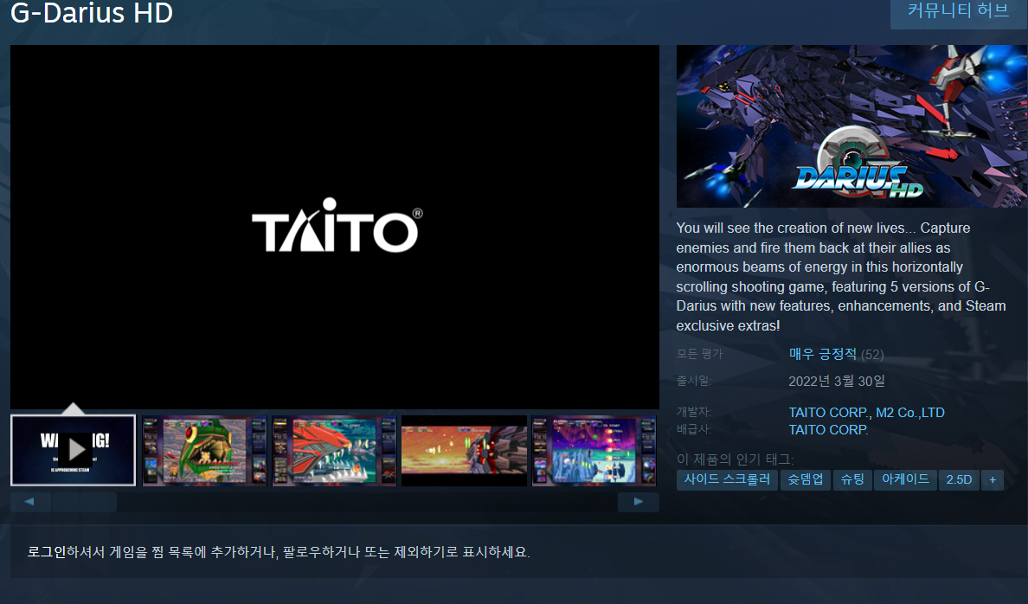This screenshot has width=1028, height=604.
Task: Select the red fish boss screenshot thumbnail
Action: [x=334, y=451]
